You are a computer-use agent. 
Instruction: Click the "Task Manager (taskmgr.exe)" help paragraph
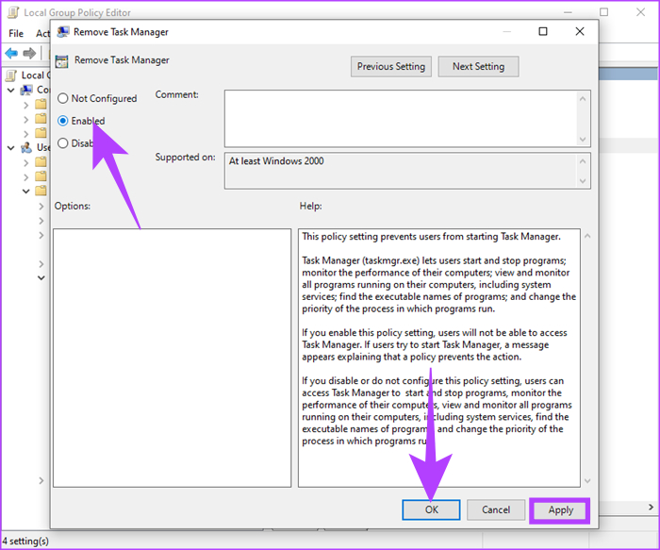tap(438, 285)
